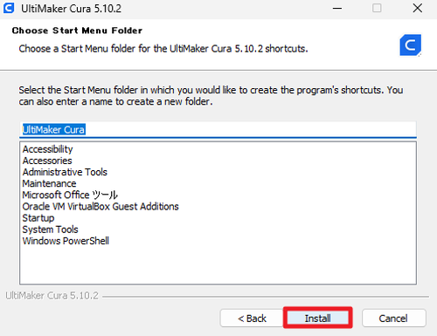Choose the Administrative Tools folder
Image resolution: width=437 pixels, height=336 pixels.
click(x=65, y=172)
